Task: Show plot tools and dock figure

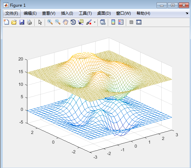Action: coord(139,22)
